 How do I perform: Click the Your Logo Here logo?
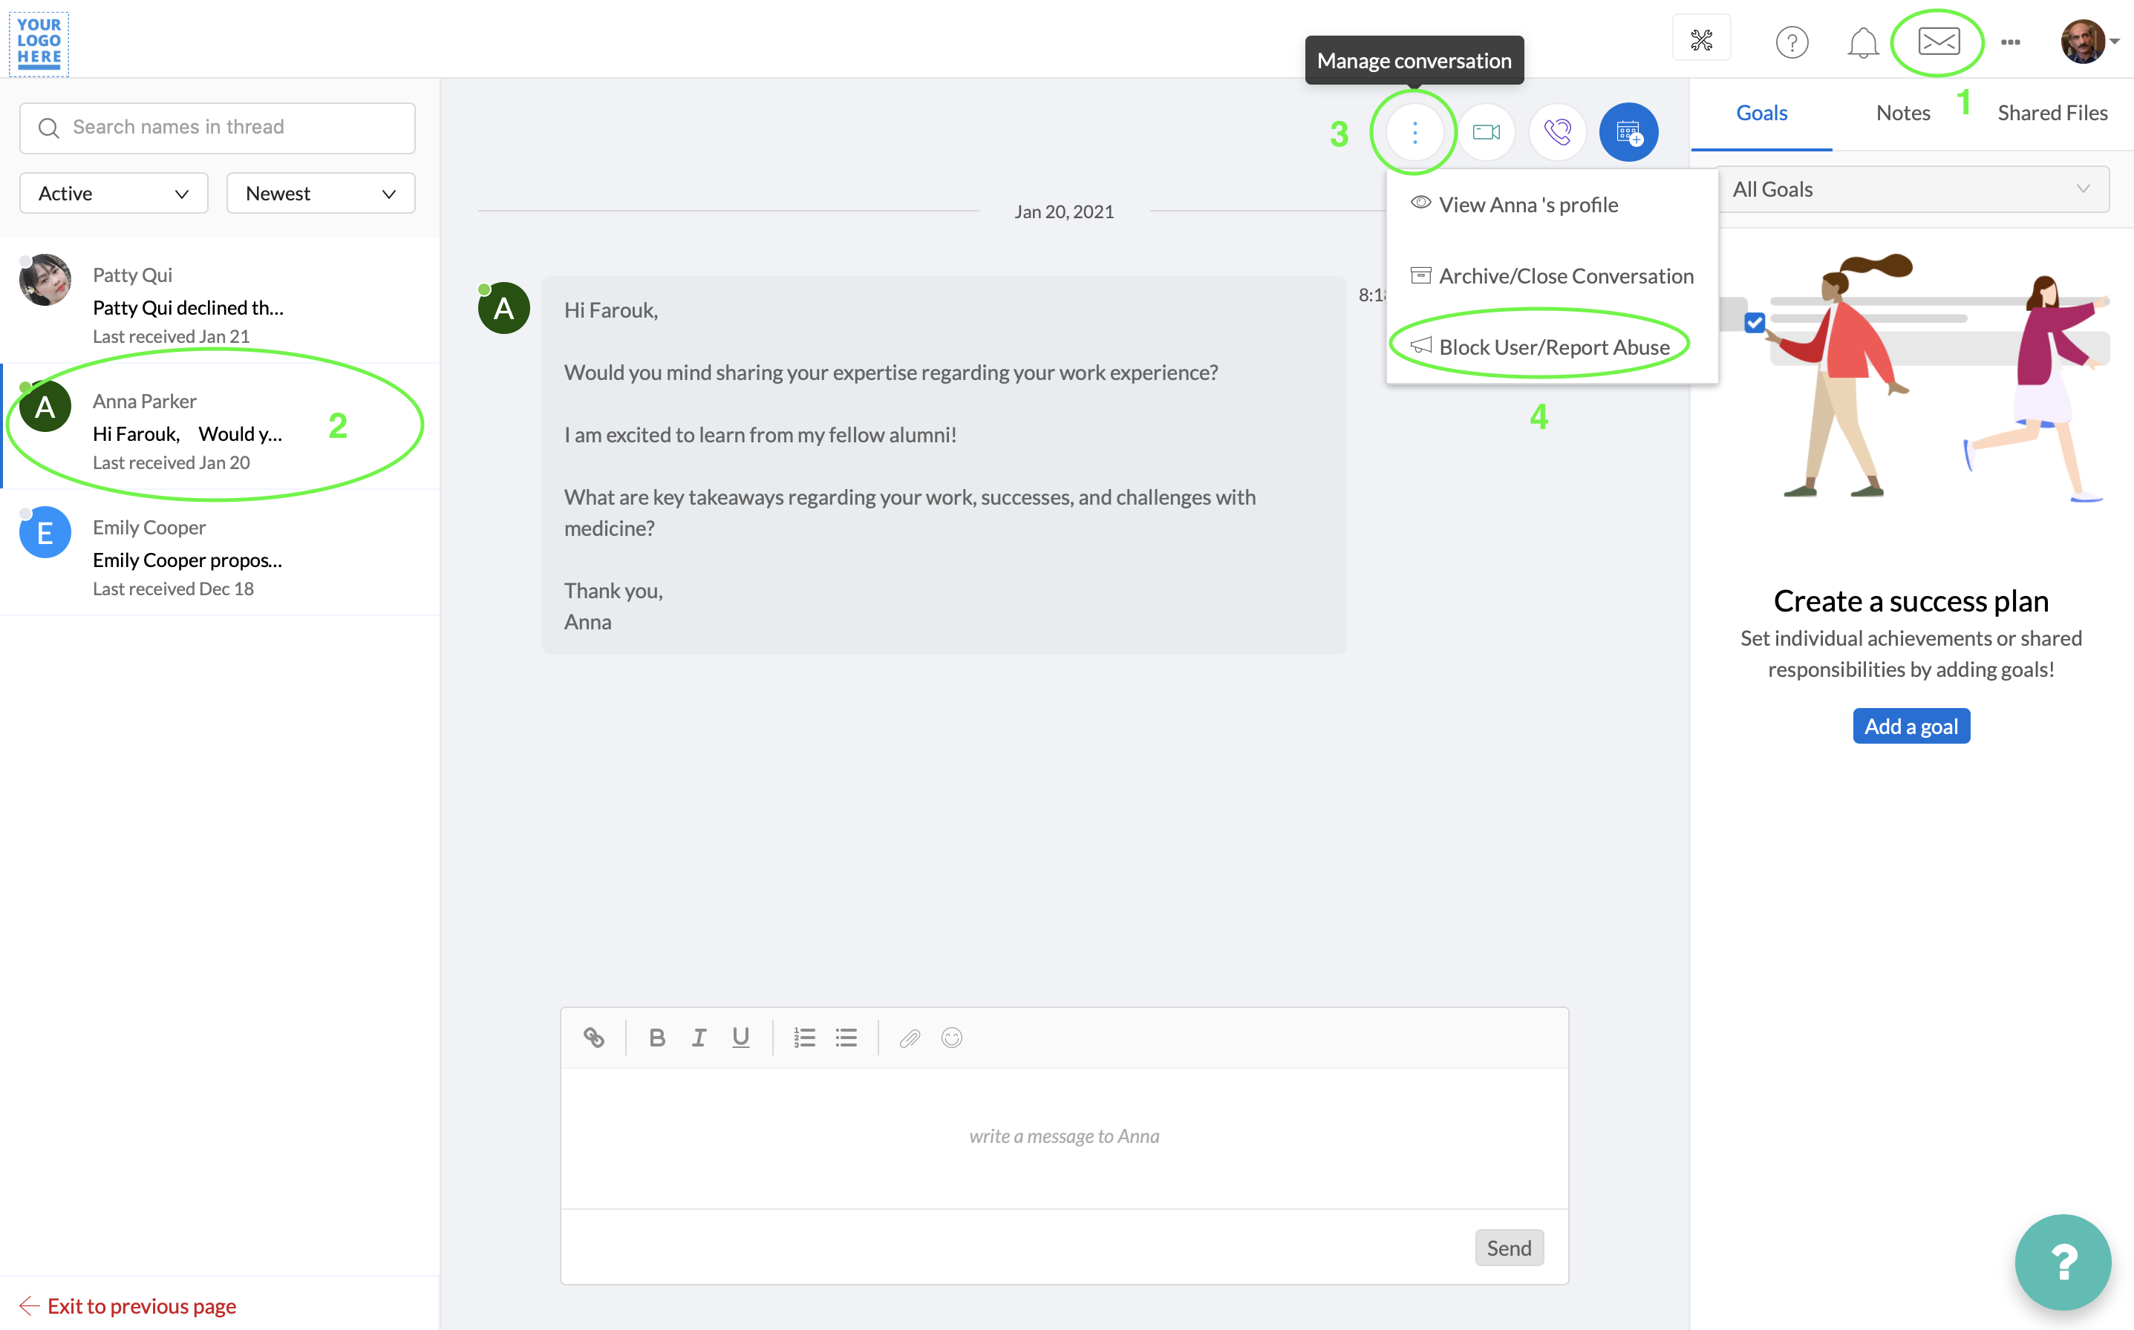pos(39,43)
